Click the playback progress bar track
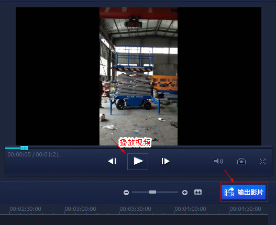Viewport: 276px width, 225px height. 139,148
